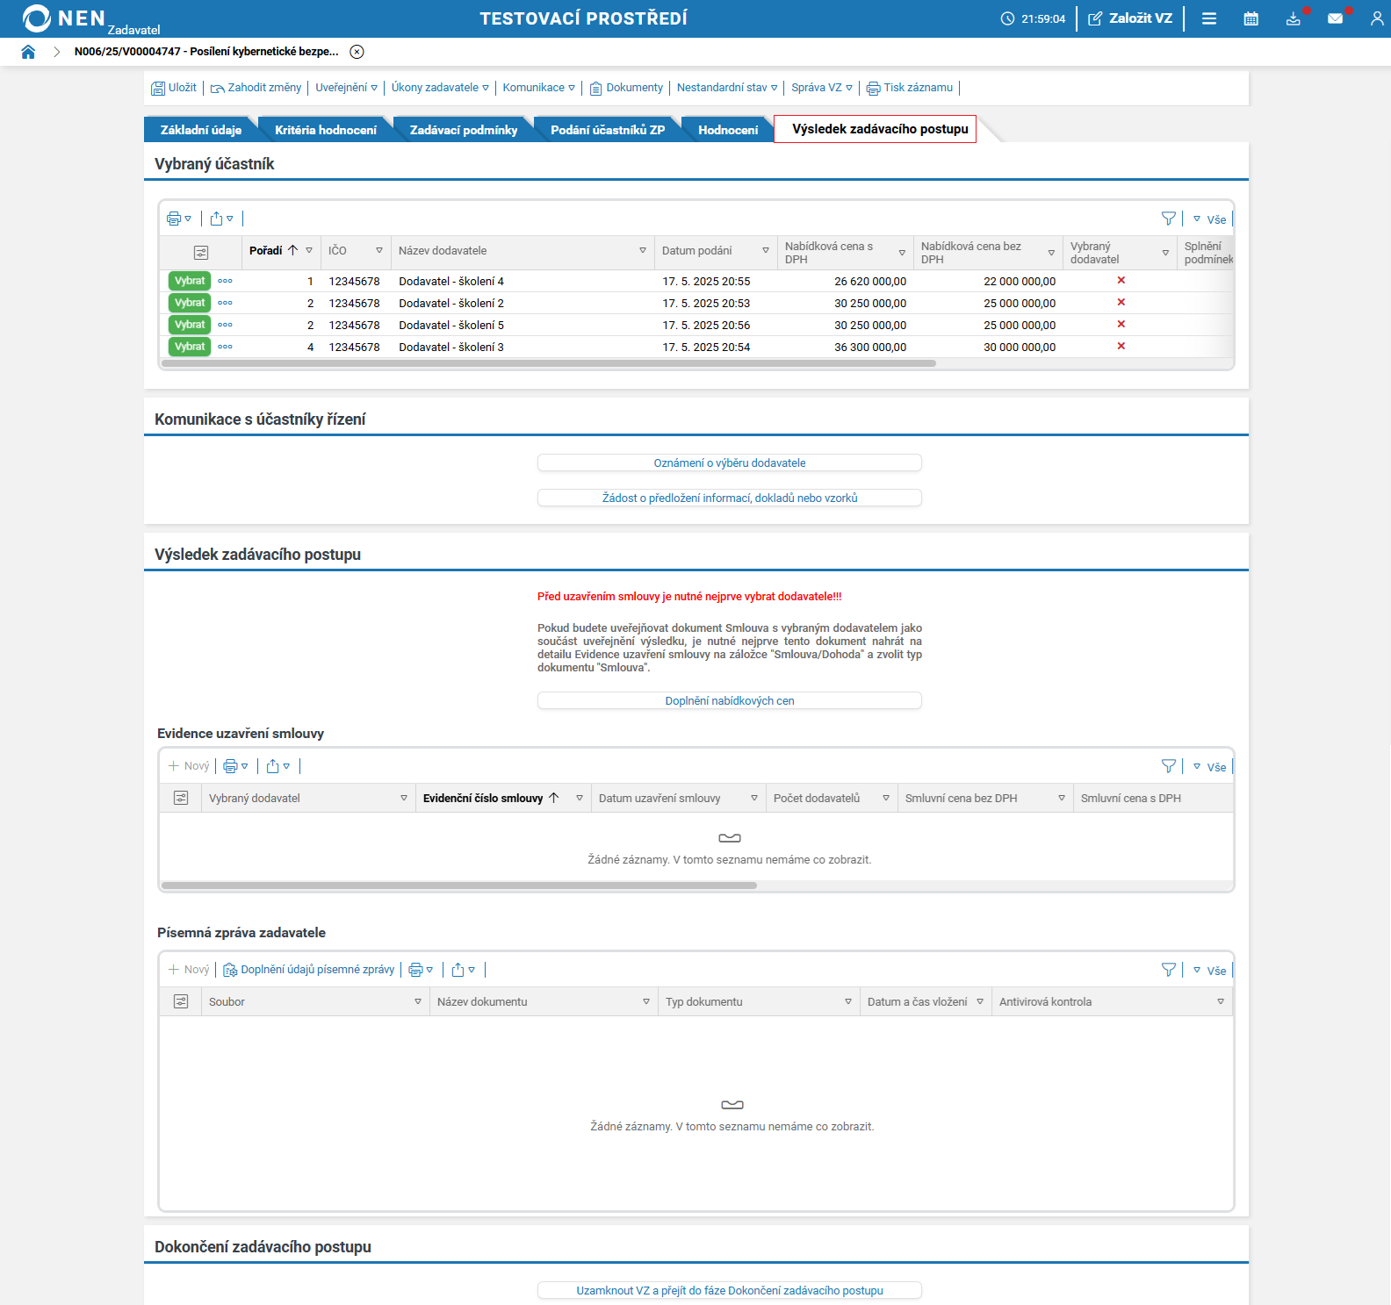This screenshot has width=1391, height=1305.
Task: Open the downloads icon in header
Action: click(x=1293, y=18)
